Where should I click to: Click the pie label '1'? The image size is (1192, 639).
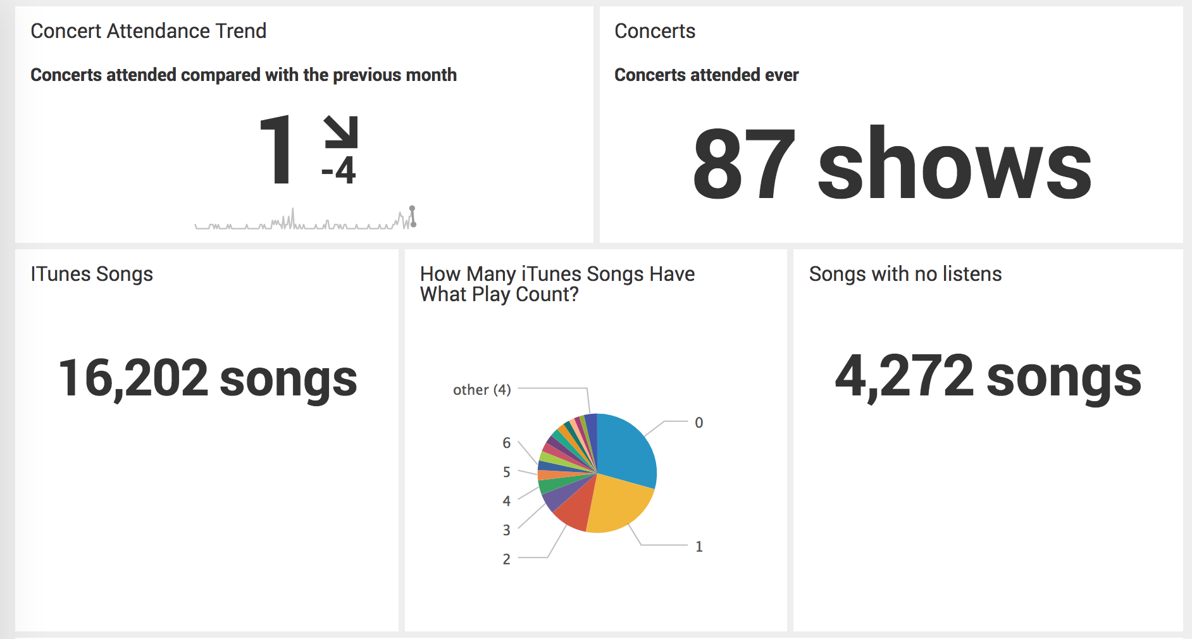point(699,547)
